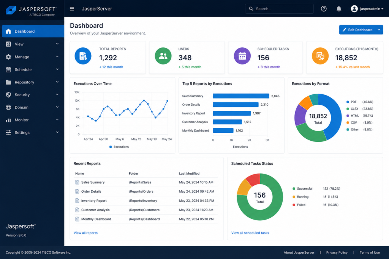Viewport: 389px width, 259px height.
Task: Click the +12 this month text
Action: [x=111, y=67]
